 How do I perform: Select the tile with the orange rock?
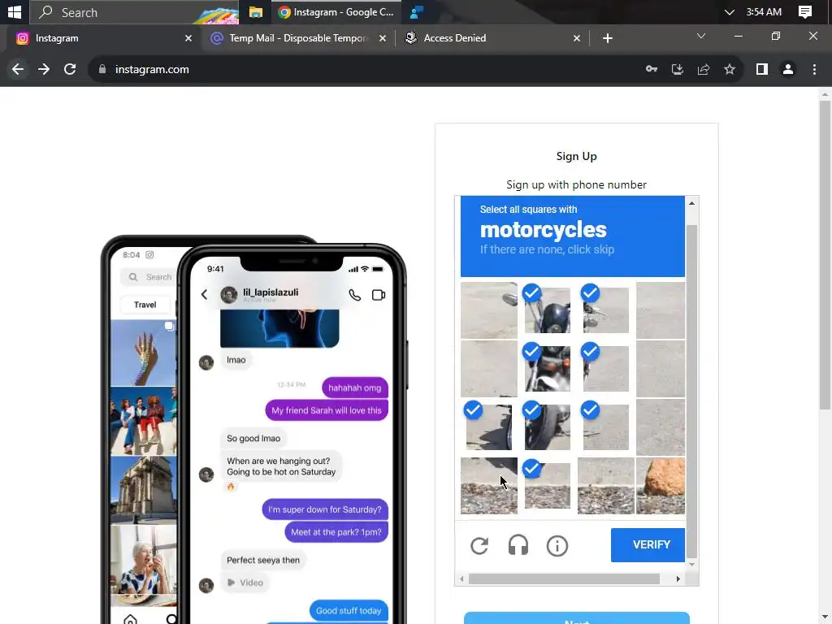click(x=661, y=486)
